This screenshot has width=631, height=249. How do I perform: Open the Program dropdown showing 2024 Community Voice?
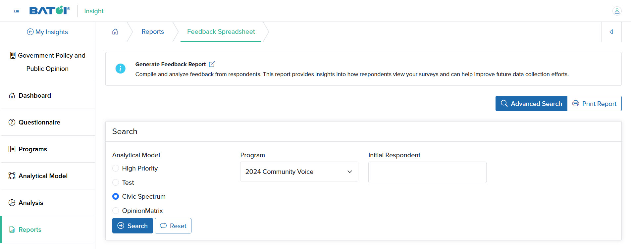pos(299,172)
